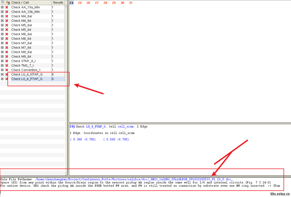Click red X icon of M7_6d
Image resolution: width=291 pixels, height=197 pixels.
tap(7, 48)
